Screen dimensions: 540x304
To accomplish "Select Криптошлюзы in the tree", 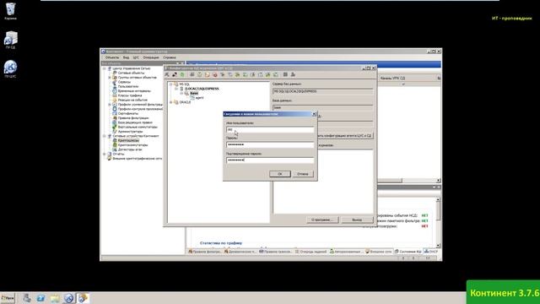I will (x=128, y=141).
